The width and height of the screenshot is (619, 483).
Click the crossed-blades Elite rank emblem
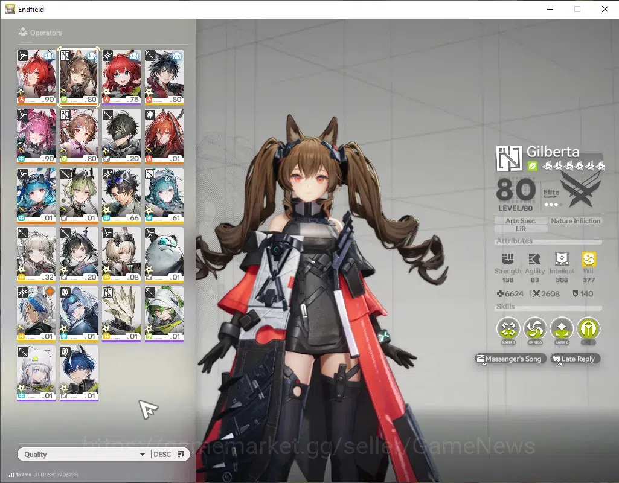click(x=581, y=190)
